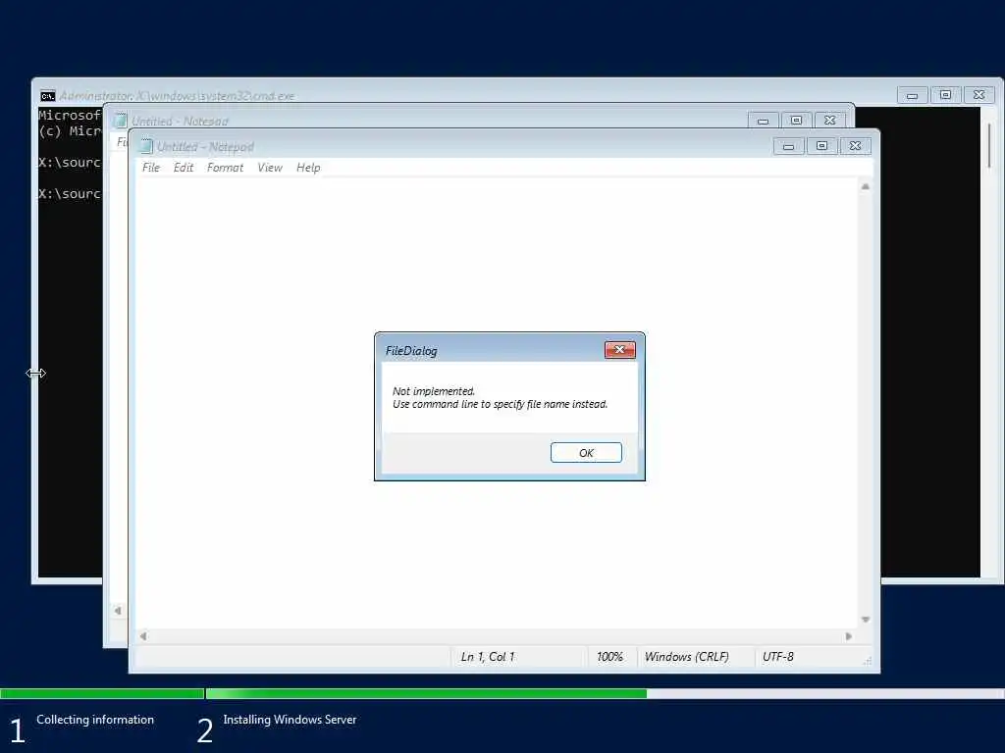Minimize the front Notepad window
This screenshot has height=753, width=1005.
788,146
